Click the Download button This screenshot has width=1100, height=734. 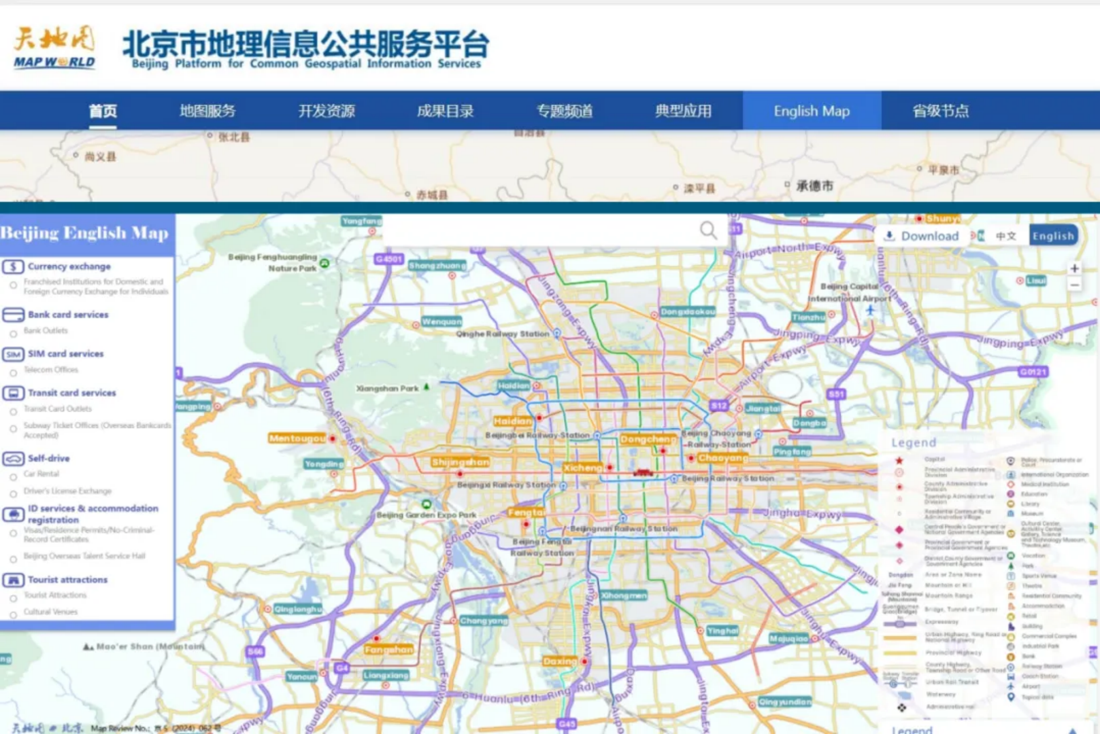(921, 235)
